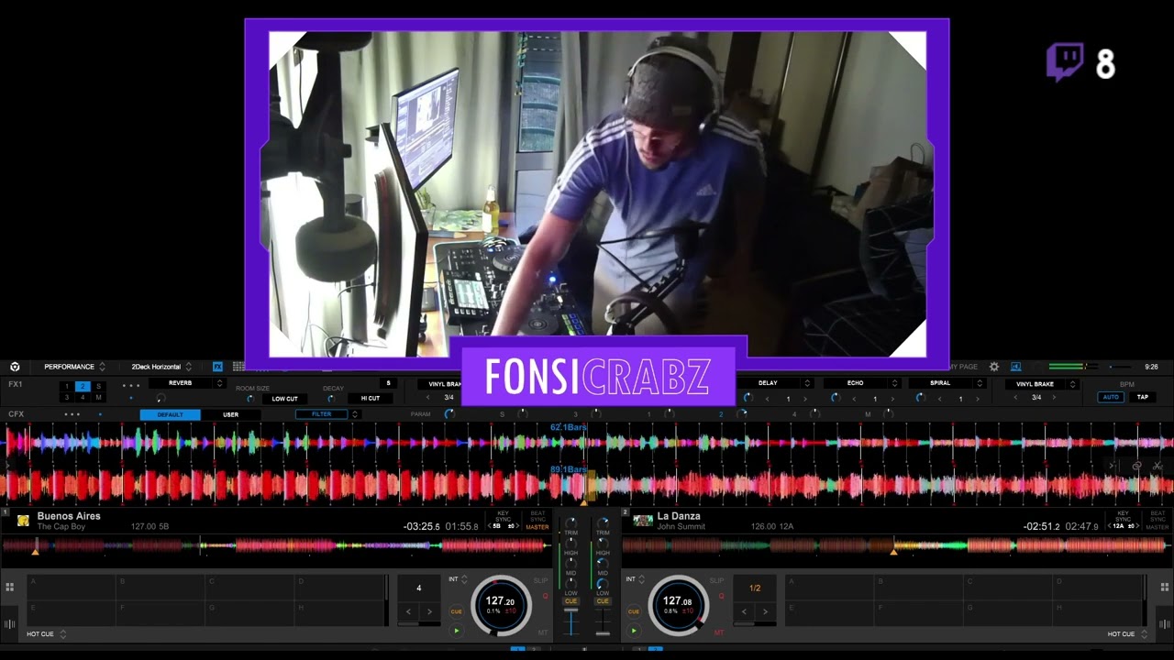Open the 2Deck Horizontal layout dropdown

(x=161, y=367)
